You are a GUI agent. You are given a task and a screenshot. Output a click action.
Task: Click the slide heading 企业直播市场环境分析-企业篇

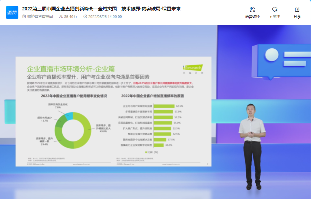(x=71, y=69)
